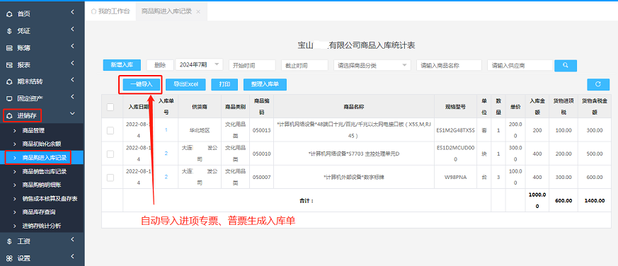The image size is (618, 266).
Task: Click the 账簿 ledger icon in sidebar
Action: tap(9, 48)
